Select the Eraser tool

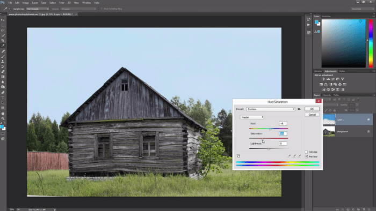tap(3, 71)
